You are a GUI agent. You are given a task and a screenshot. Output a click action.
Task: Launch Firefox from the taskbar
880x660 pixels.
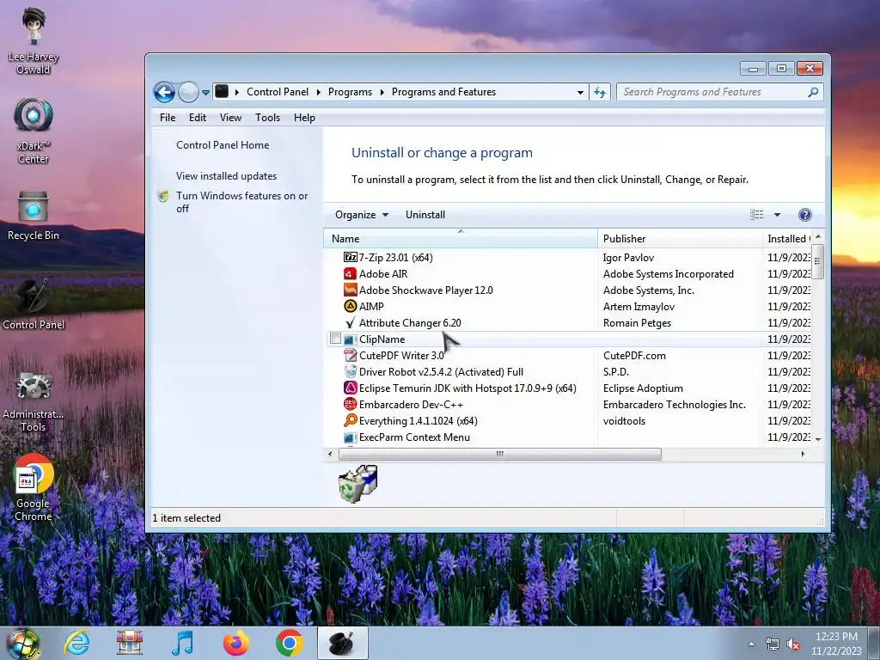236,643
